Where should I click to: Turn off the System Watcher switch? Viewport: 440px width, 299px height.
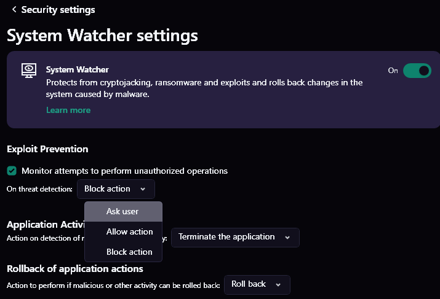click(417, 71)
